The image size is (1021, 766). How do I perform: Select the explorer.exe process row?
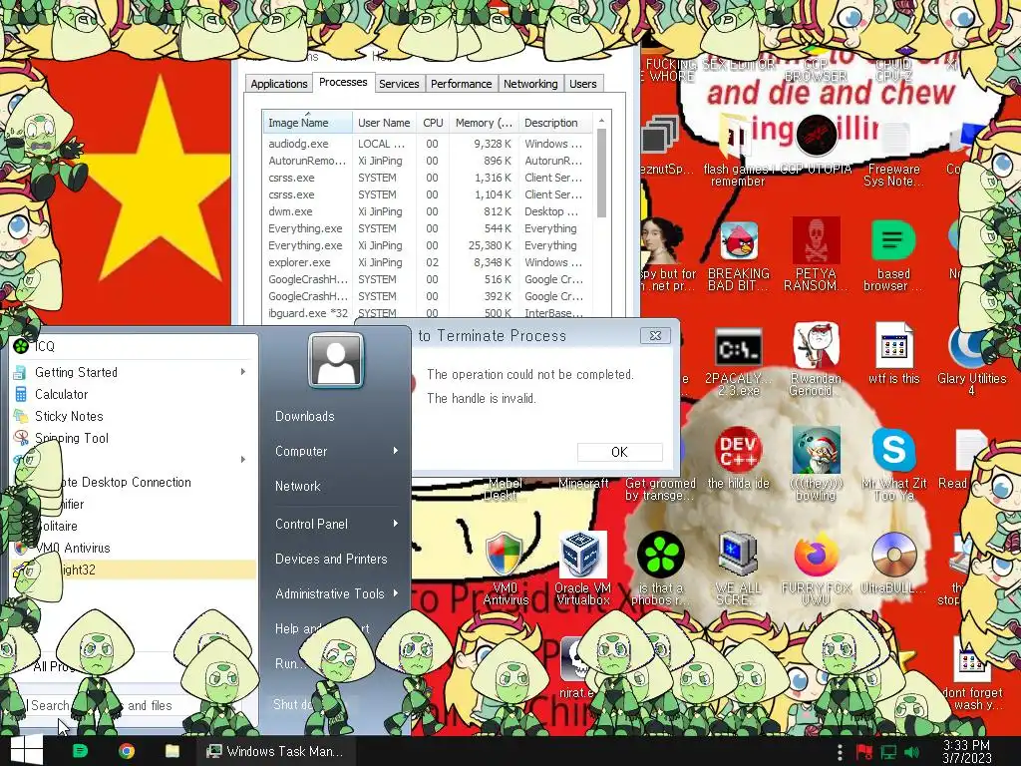coord(429,262)
